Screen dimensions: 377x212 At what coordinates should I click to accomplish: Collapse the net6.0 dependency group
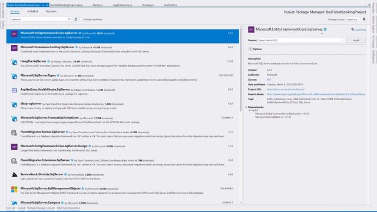tap(250, 110)
